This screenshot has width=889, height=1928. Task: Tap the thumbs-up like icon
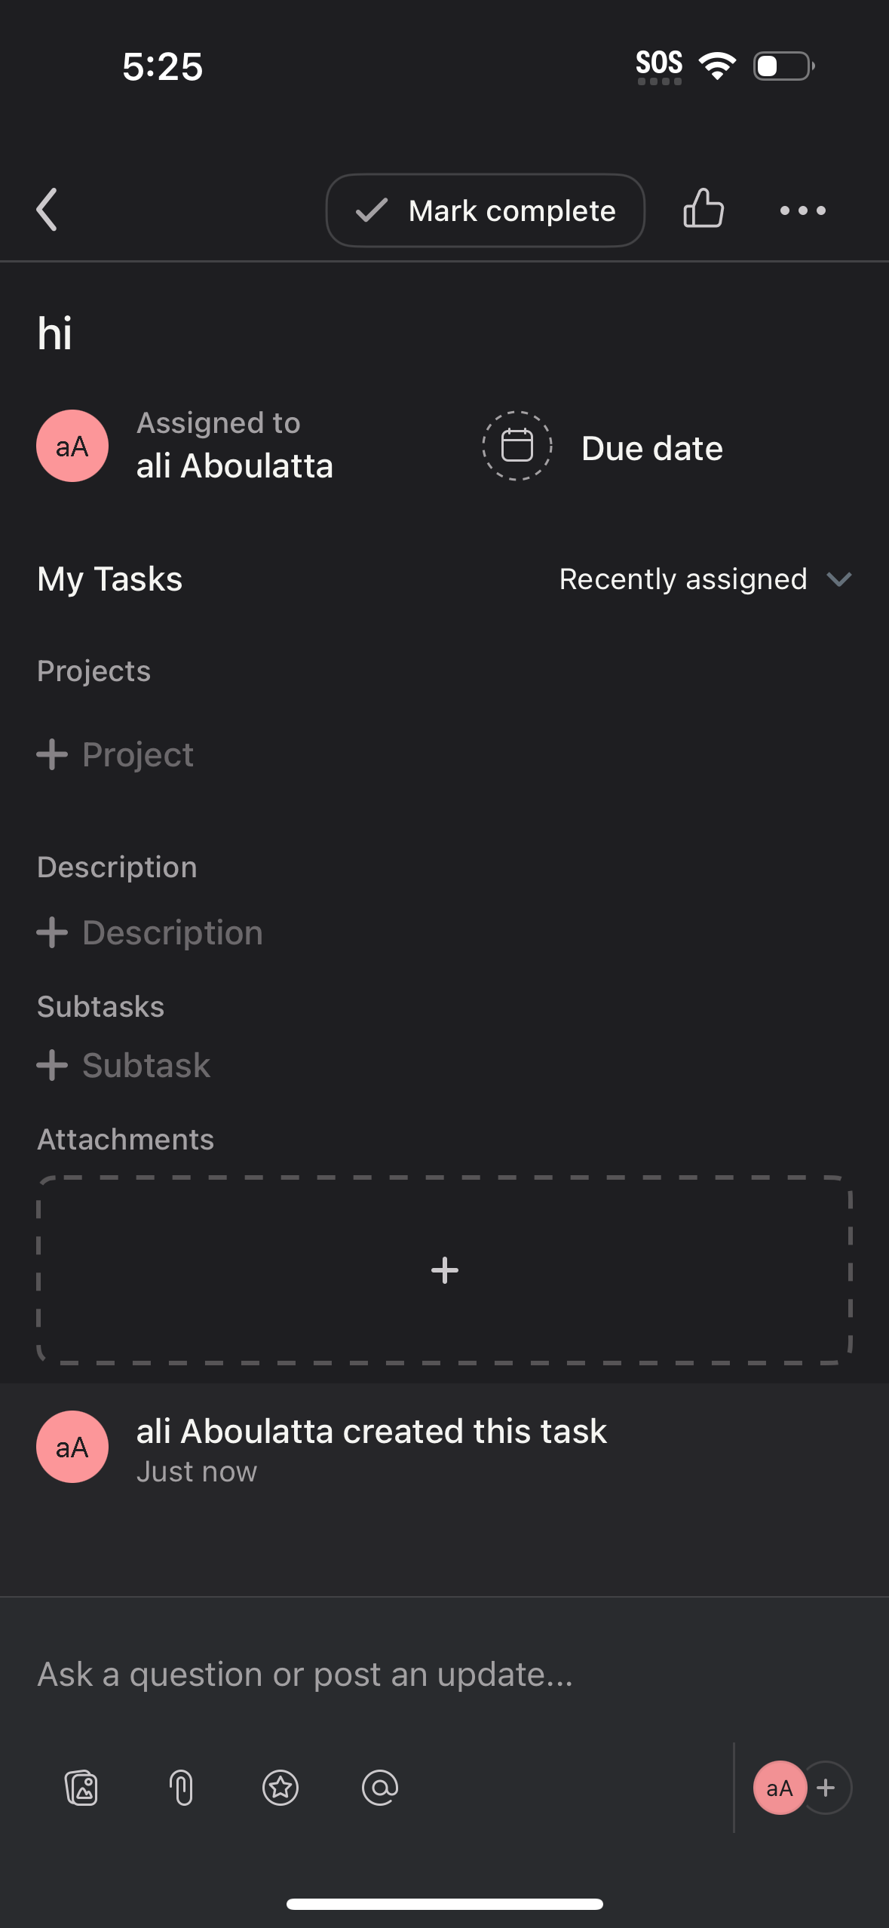pyautogui.click(x=702, y=210)
